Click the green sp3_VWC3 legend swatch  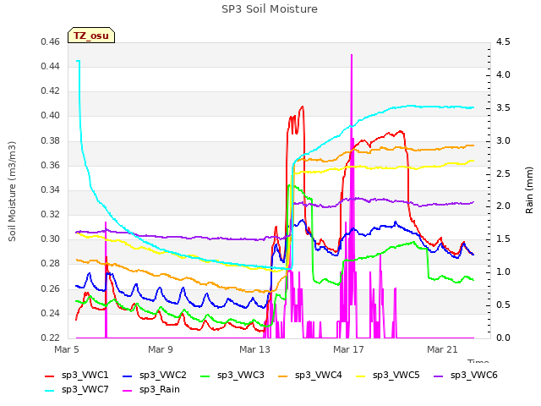(x=205, y=376)
